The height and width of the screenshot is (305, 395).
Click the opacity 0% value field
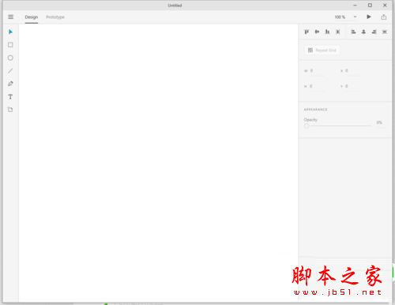click(x=379, y=123)
